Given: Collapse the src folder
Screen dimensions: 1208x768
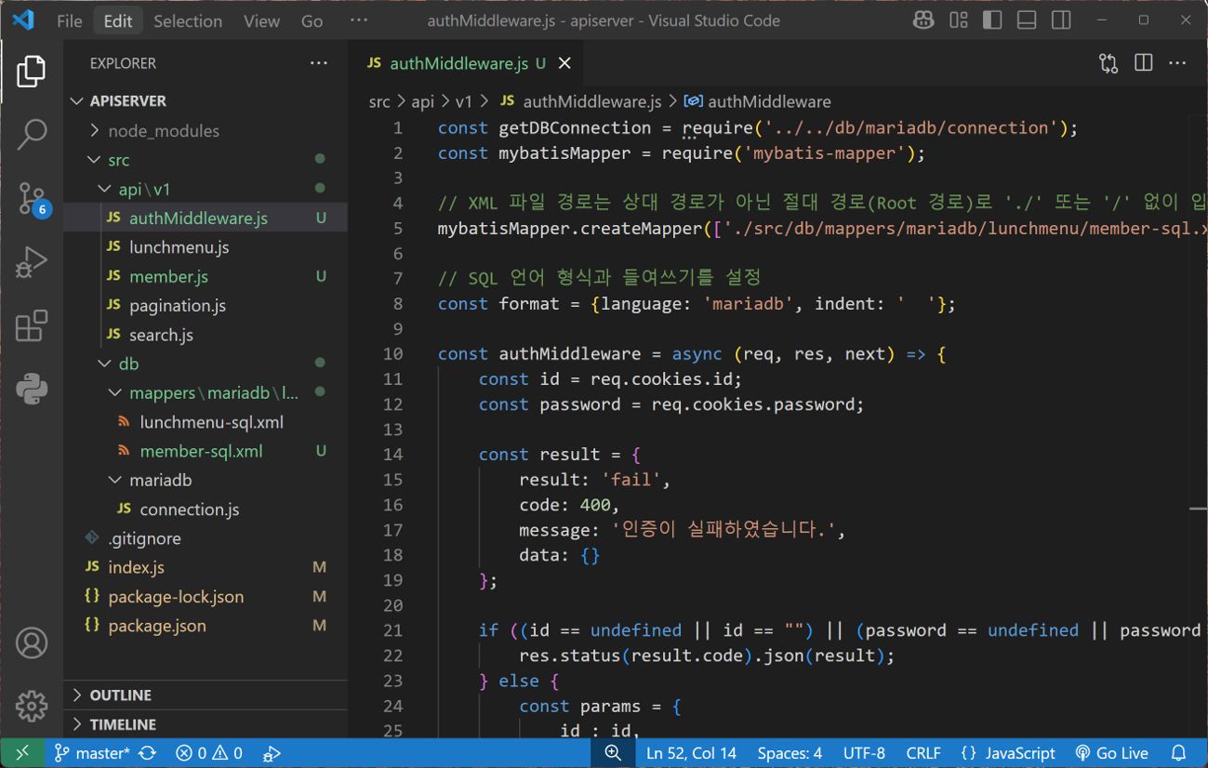Looking at the screenshot, I should pos(206,160).
